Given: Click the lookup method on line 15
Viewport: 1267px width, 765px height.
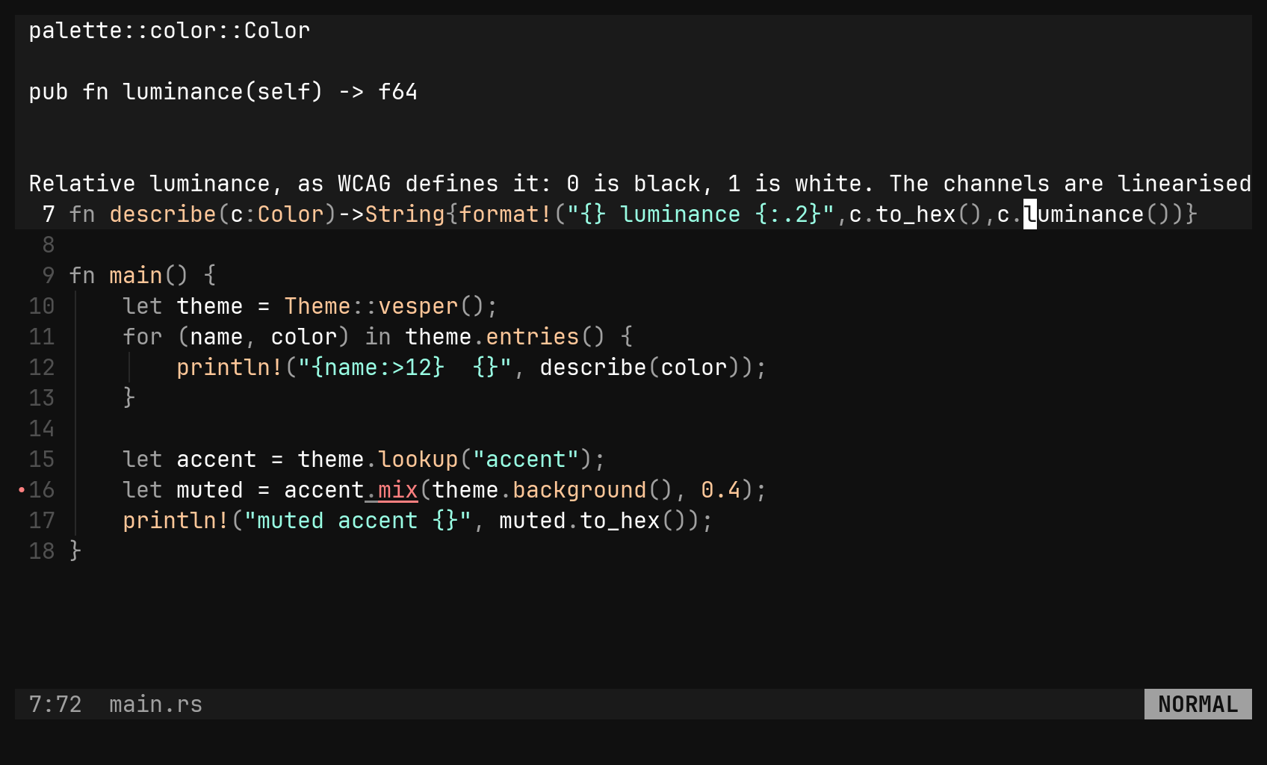Looking at the screenshot, I should click(418, 459).
